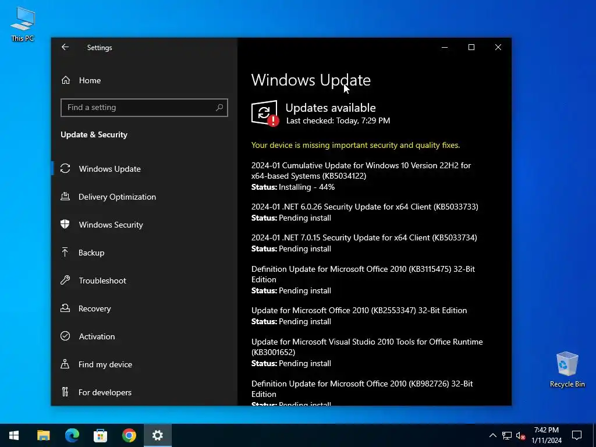Open the Recovery settings page

144,308
